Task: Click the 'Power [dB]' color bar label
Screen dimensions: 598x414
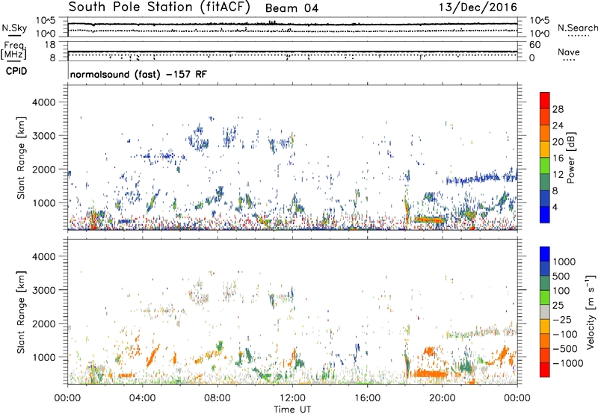Action: click(x=571, y=158)
